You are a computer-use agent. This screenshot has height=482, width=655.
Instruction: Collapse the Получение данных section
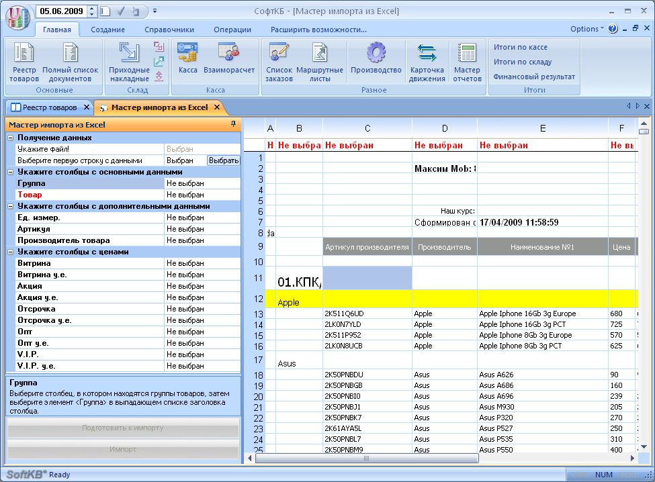pos(11,138)
